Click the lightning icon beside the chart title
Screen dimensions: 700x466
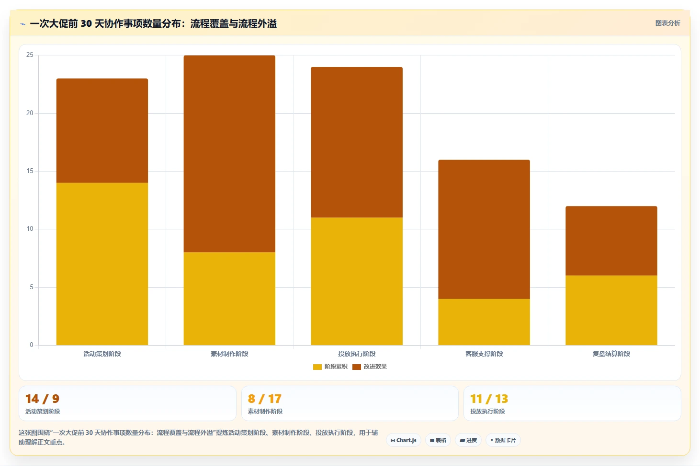click(x=23, y=24)
